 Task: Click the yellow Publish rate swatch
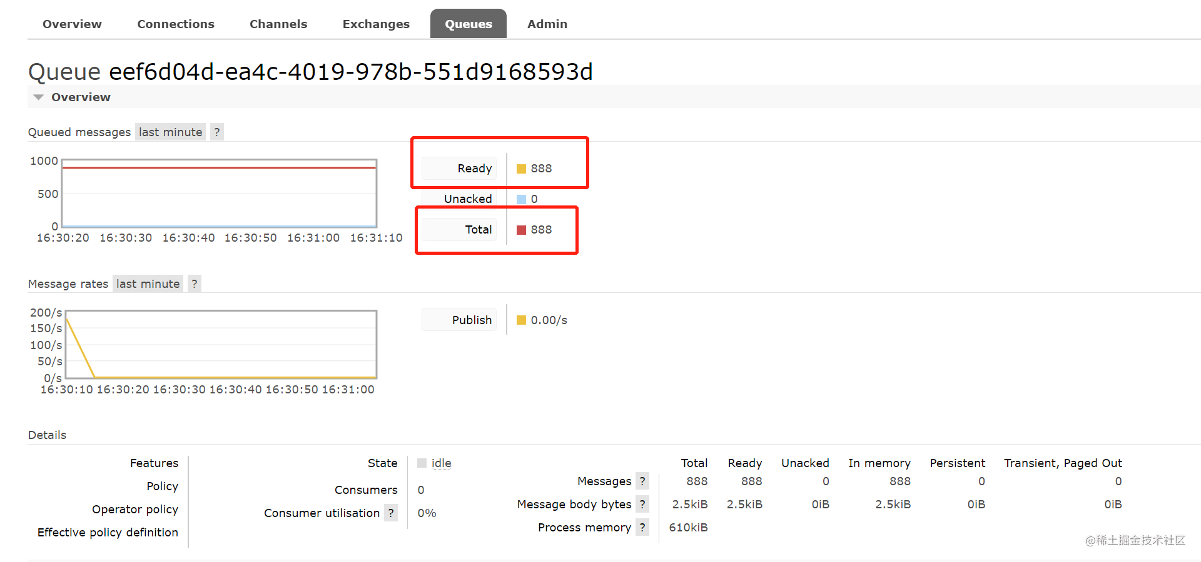[x=521, y=320]
